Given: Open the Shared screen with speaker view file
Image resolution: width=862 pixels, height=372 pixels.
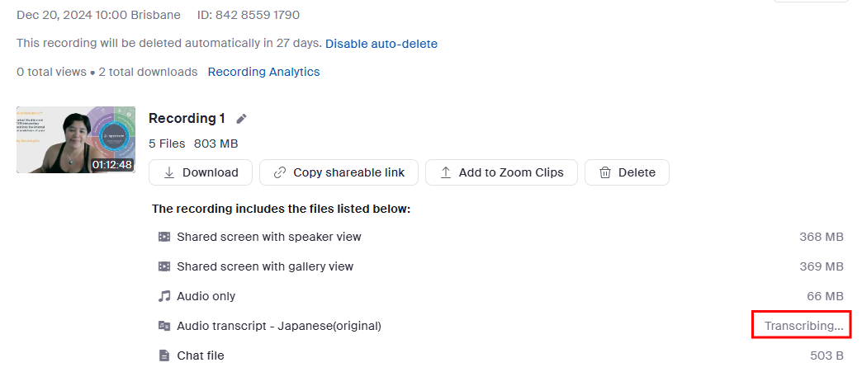Looking at the screenshot, I should pyautogui.click(x=269, y=237).
